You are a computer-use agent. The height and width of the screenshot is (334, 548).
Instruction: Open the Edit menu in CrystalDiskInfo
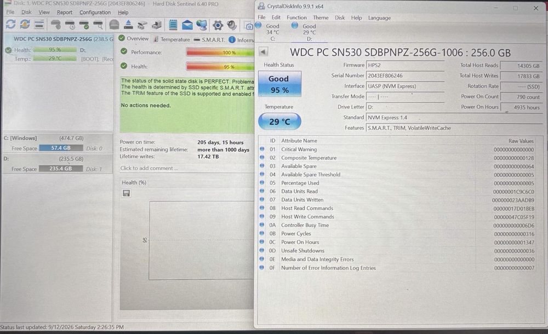[276, 18]
